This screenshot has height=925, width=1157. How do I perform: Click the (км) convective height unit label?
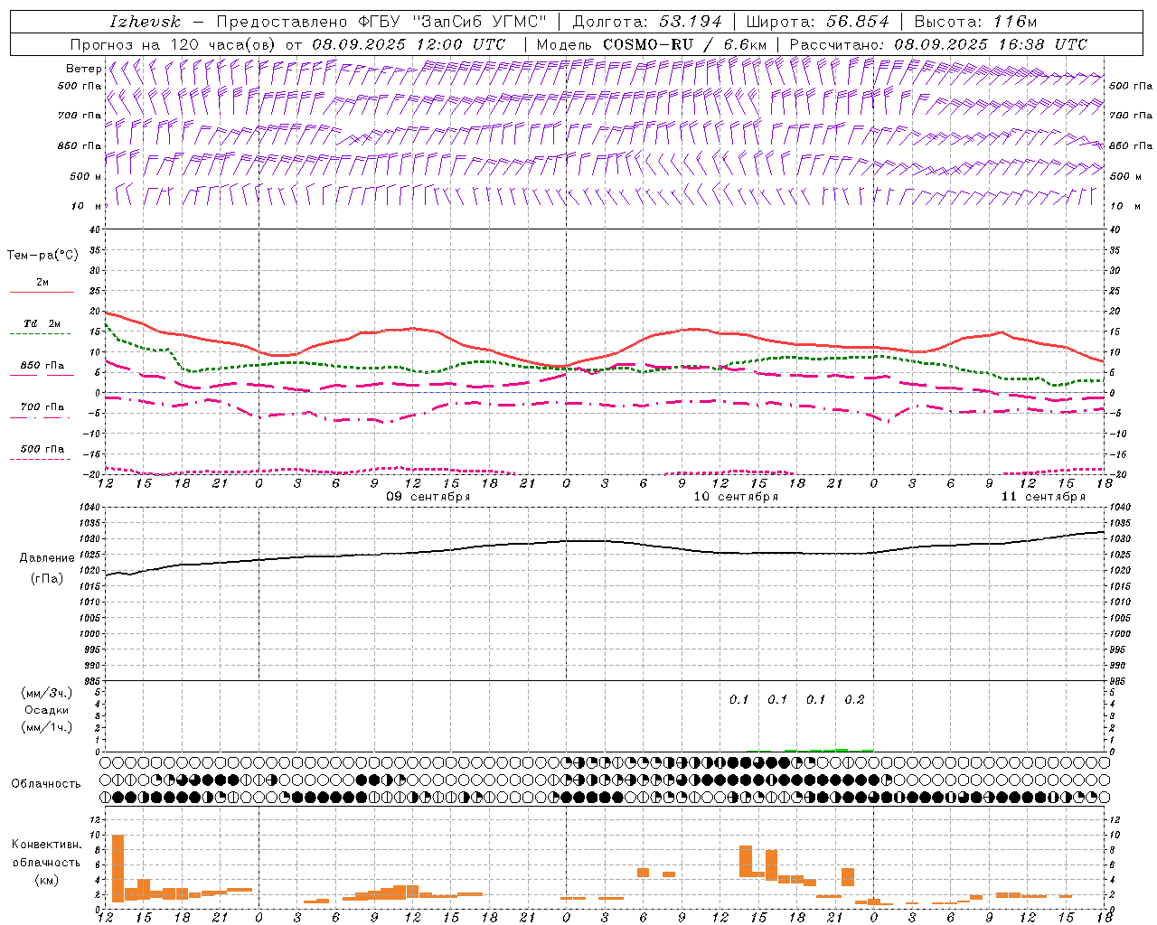46,880
